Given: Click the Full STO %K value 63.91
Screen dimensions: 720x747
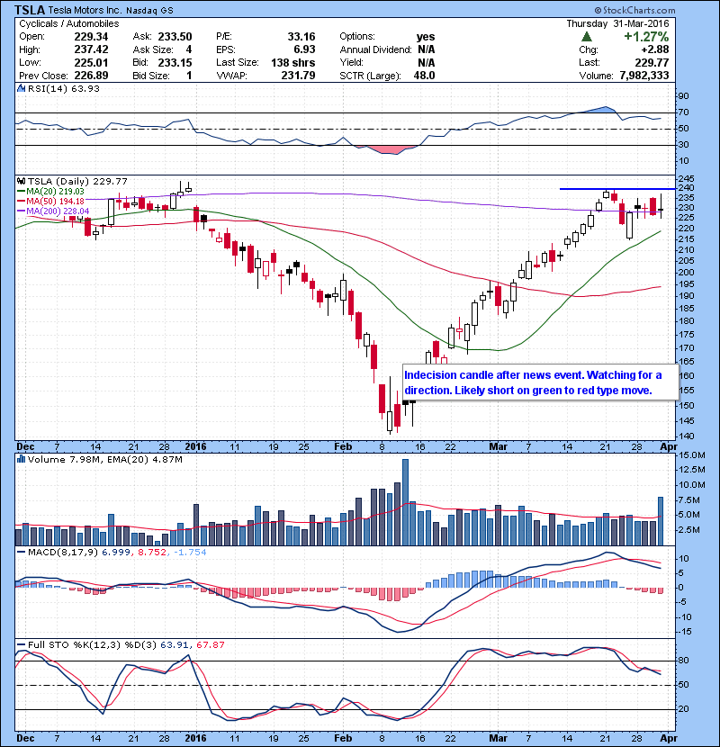Looking at the screenshot, I should [175, 645].
